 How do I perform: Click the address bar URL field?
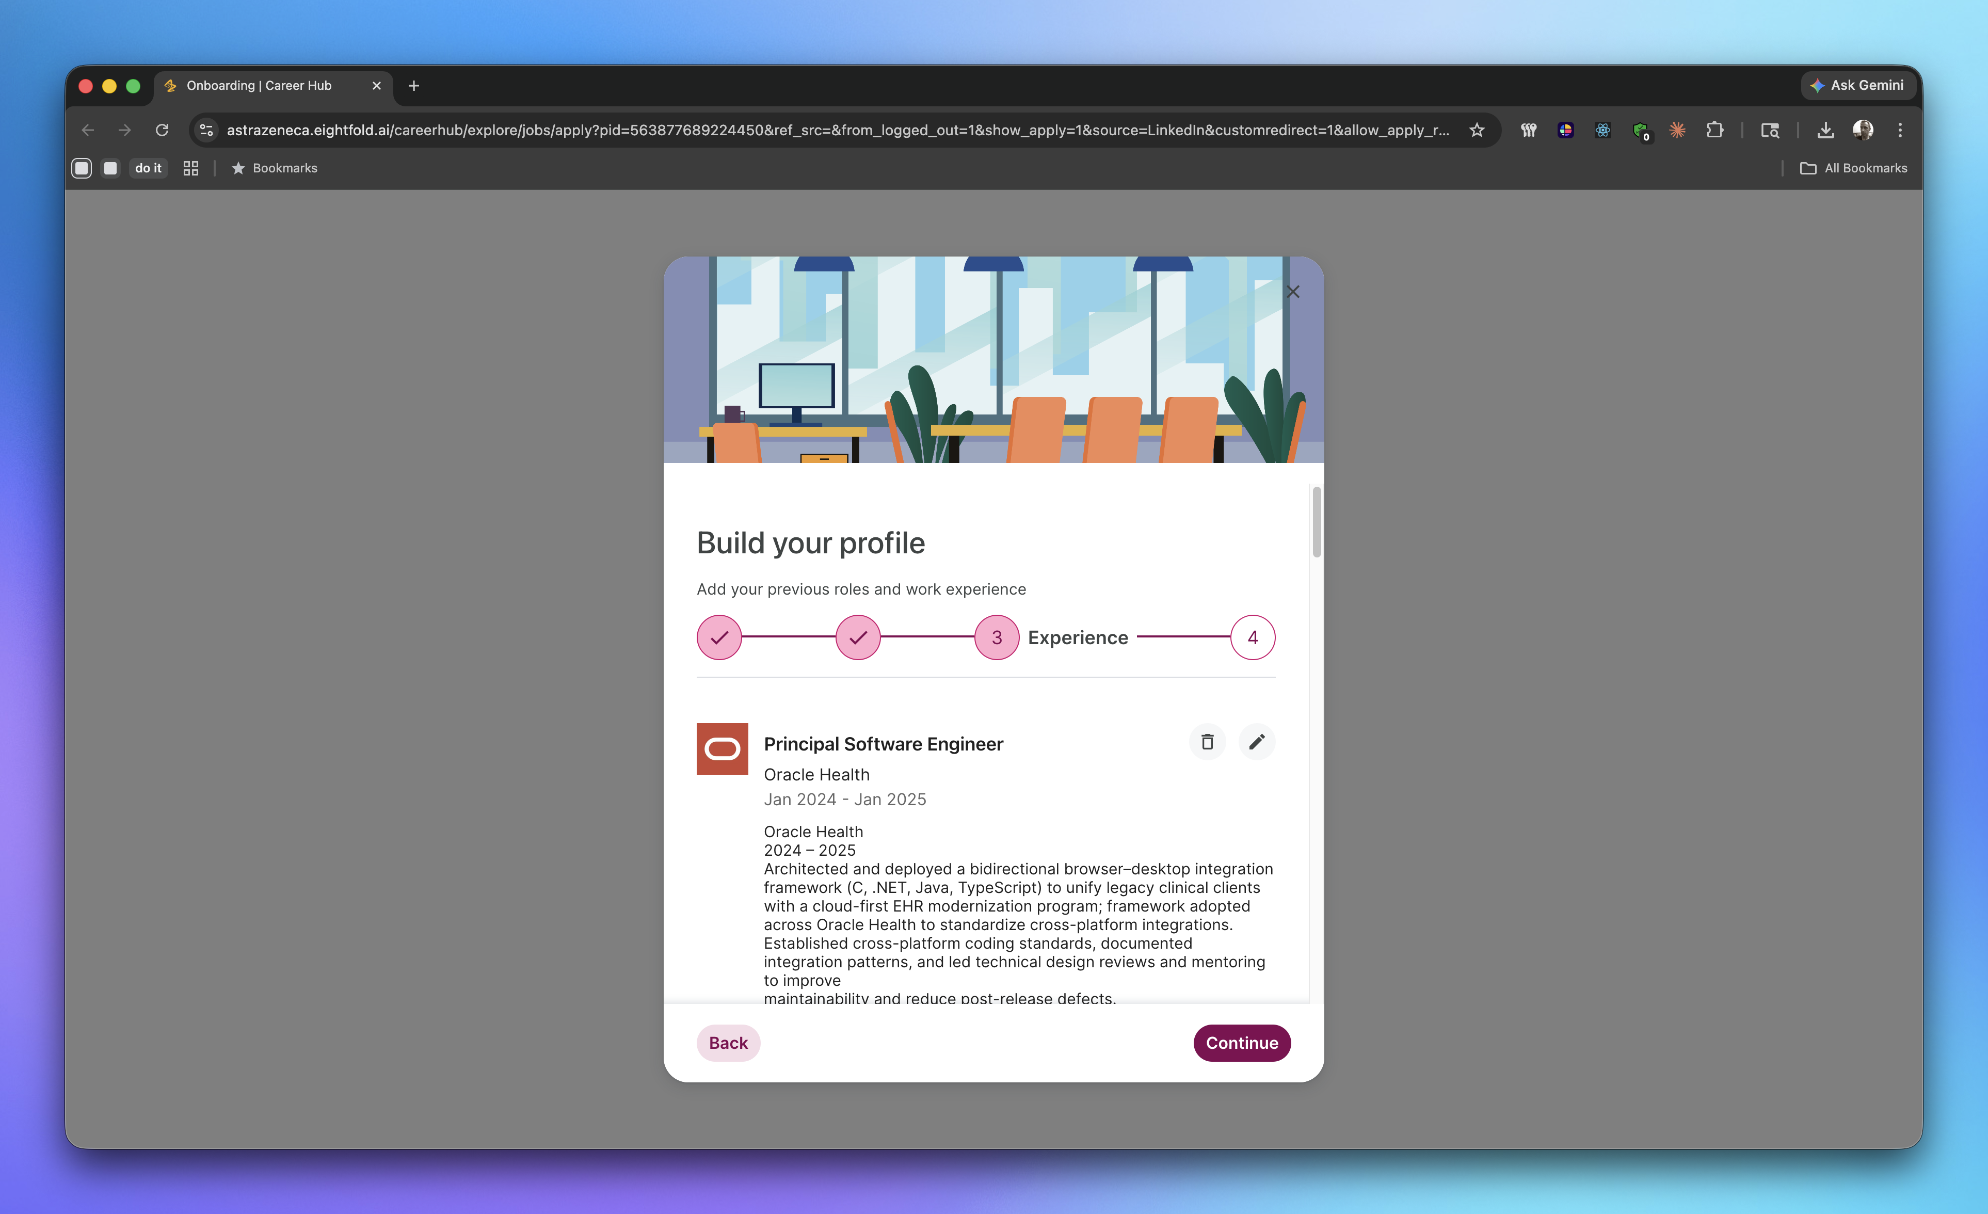pos(837,130)
